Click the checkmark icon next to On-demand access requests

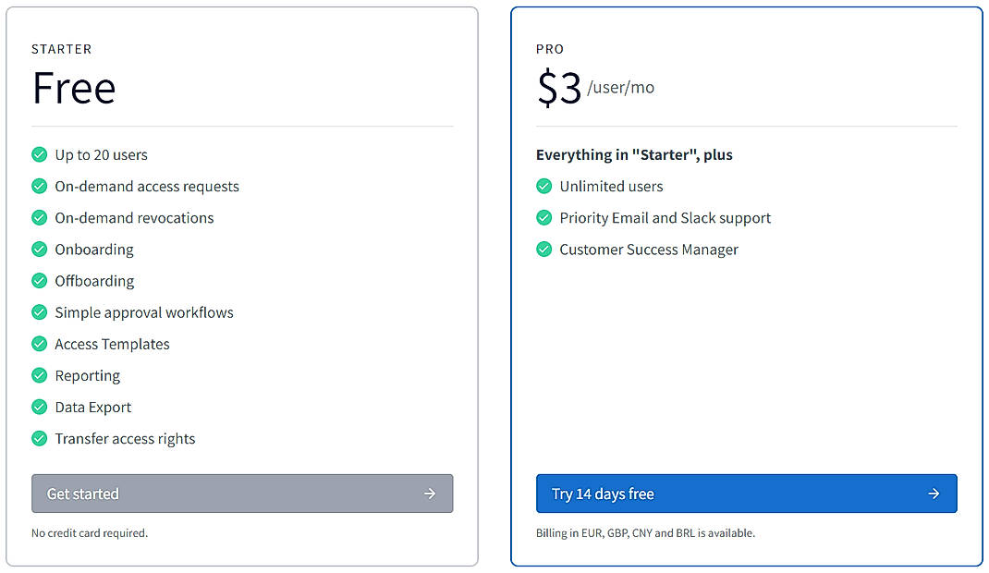pos(39,186)
